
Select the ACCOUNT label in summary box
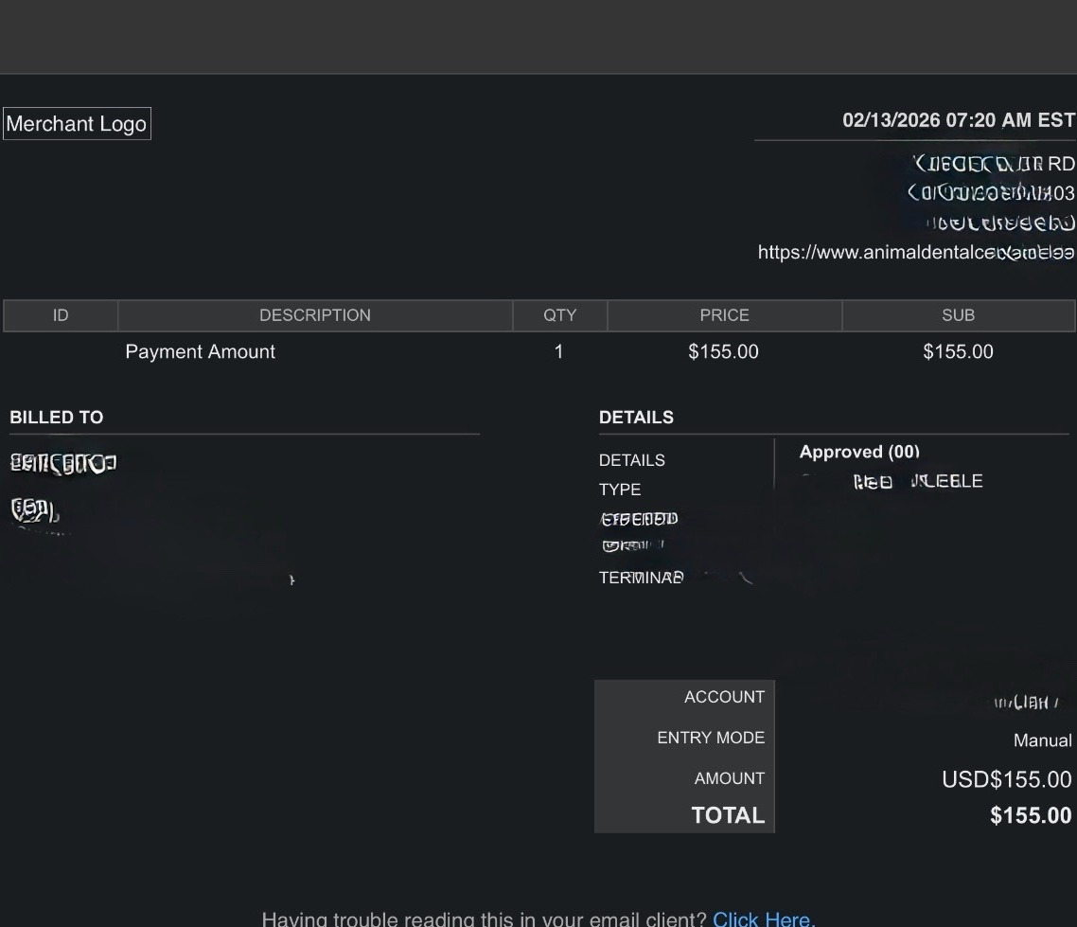724,697
